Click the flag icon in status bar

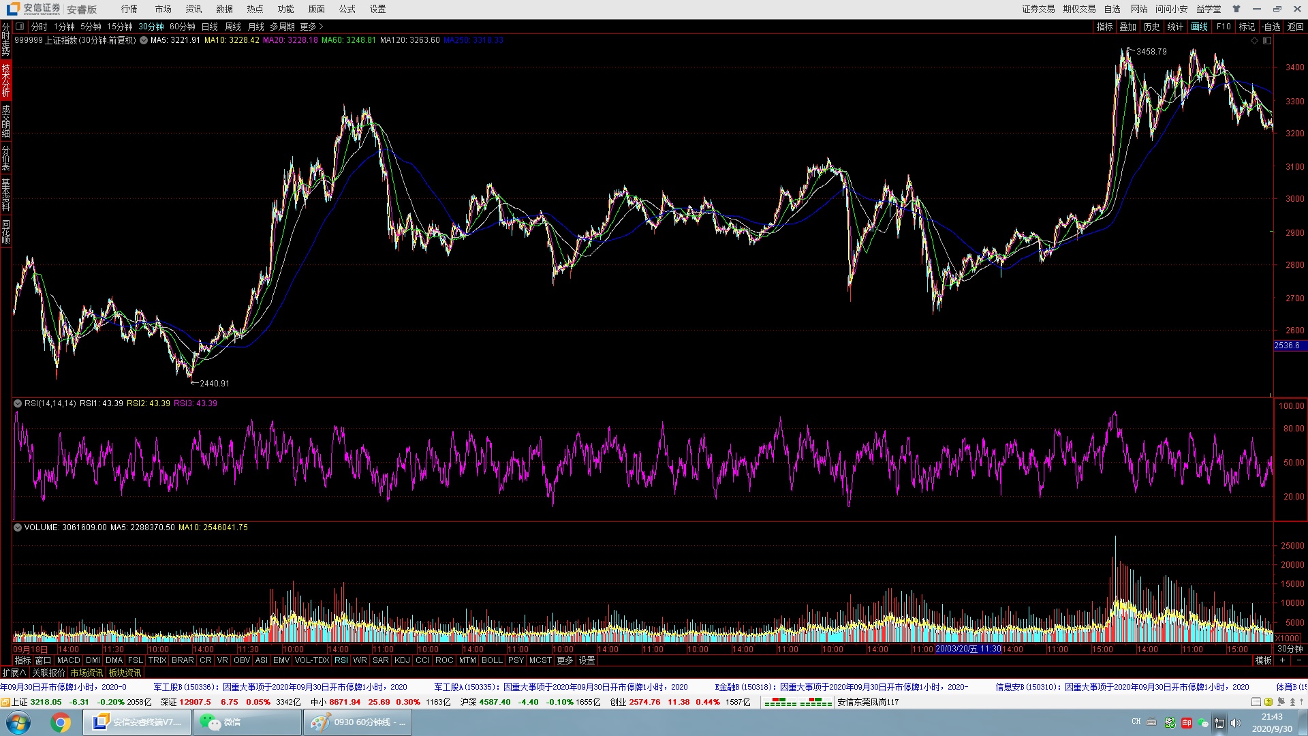[x=1281, y=702]
